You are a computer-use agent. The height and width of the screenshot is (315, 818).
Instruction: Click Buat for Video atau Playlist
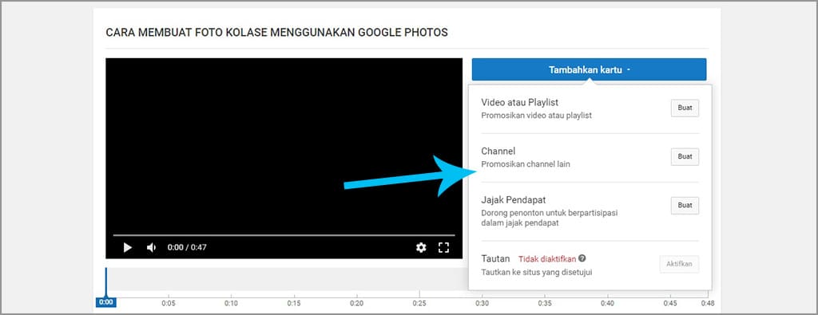[x=685, y=108]
